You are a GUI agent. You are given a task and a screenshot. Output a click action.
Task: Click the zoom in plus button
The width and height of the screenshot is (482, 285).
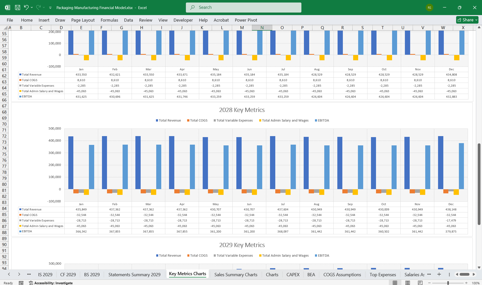(x=466, y=283)
